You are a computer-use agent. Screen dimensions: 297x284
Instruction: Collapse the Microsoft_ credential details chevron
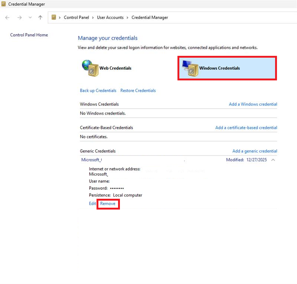[x=273, y=160]
